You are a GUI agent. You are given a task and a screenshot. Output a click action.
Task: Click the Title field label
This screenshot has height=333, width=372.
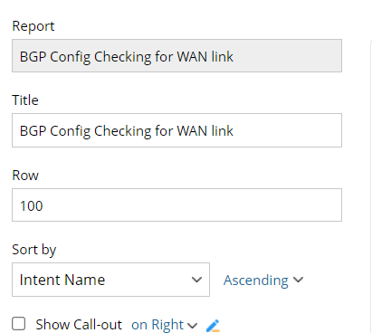[x=25, y=100]
